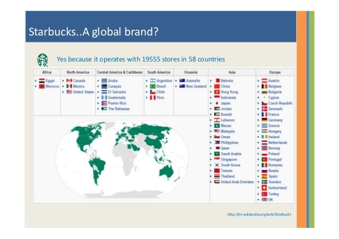Click the Sweden flag icon
This screenshot has height=239, width=339.
point(265,182)
